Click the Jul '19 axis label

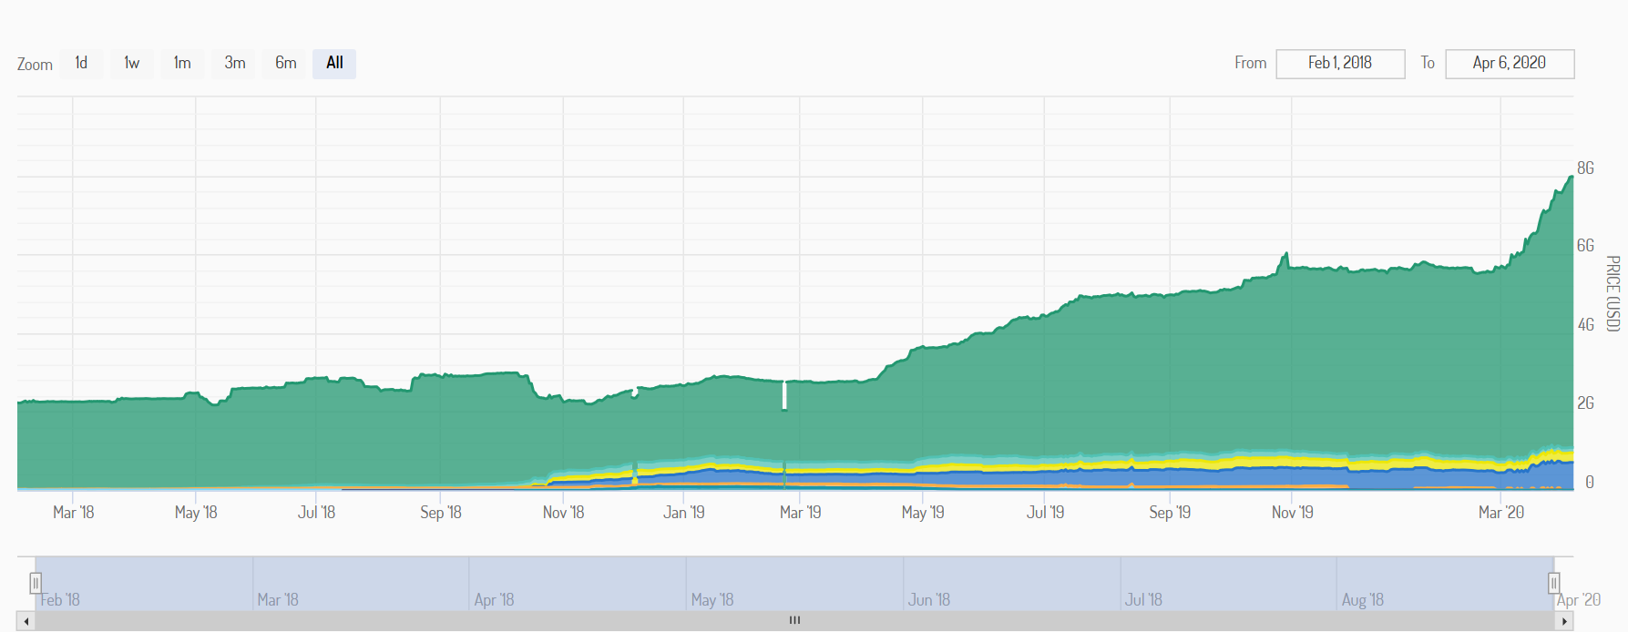tap(1045, 513)
